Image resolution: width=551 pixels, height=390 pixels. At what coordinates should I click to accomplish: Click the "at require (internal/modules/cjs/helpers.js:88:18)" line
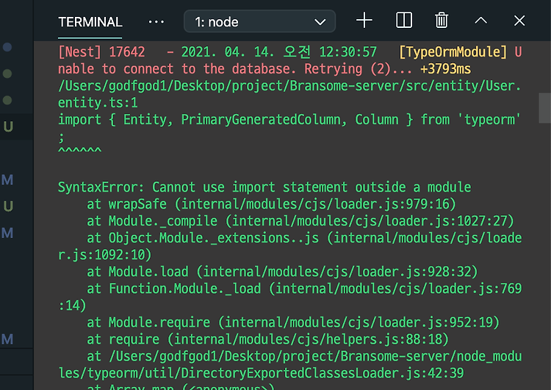pyautogui.click(x=267, y=339)
